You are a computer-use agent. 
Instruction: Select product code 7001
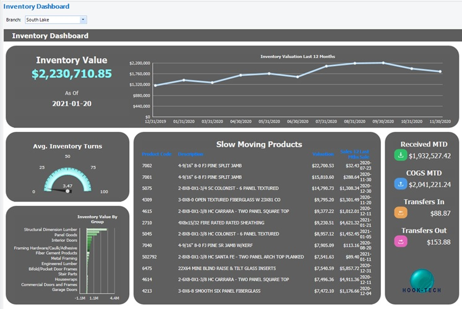(x=147, y=177)
